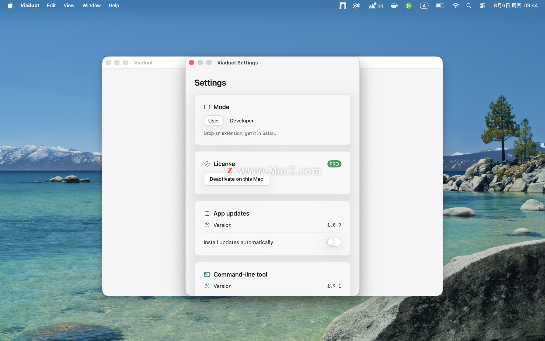Open the Help menu
This screenshot has width=545, height=341.
click(114, 6)
